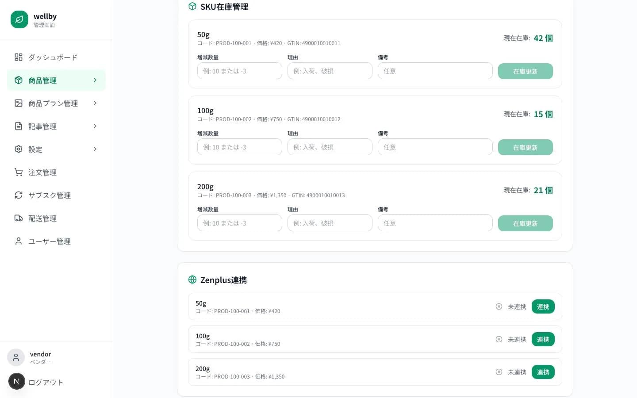Focus the 備考 field for 200g
The height and width of the screenshot is (398, 637).
[x=435, y=223]
